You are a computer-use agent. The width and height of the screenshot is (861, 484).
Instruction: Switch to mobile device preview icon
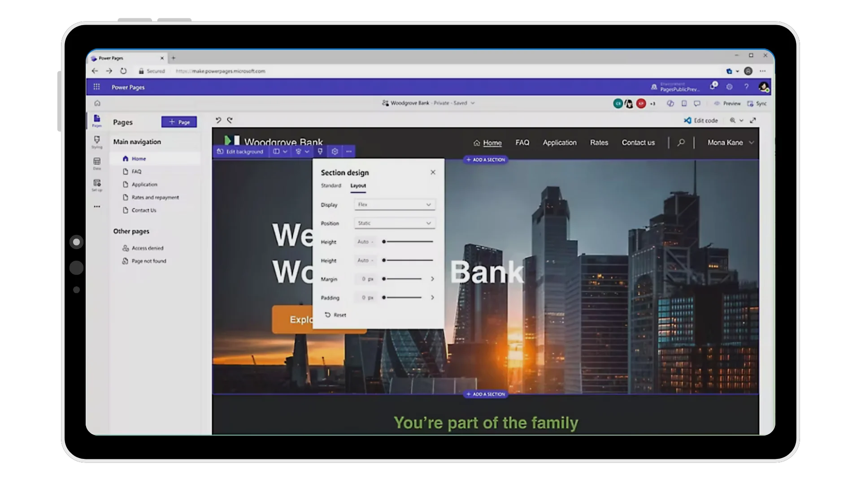coord(684,103)
